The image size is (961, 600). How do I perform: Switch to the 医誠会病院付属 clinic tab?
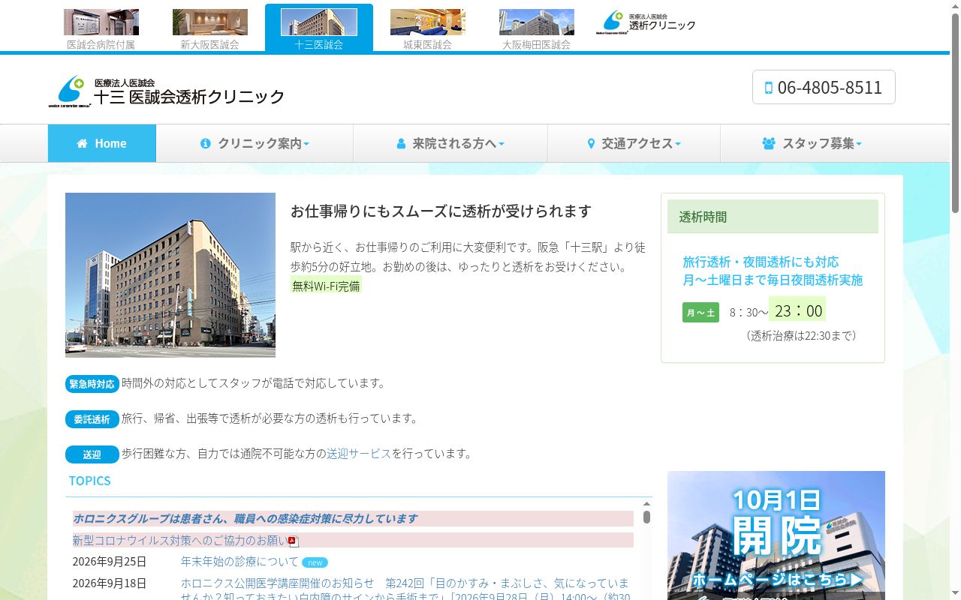101,29
